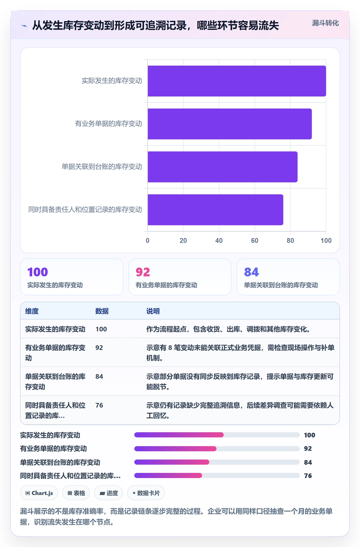The width and height of the screenshot is (360, 547).
Task: Click the 数据卡片 chip
Action: 146,493
